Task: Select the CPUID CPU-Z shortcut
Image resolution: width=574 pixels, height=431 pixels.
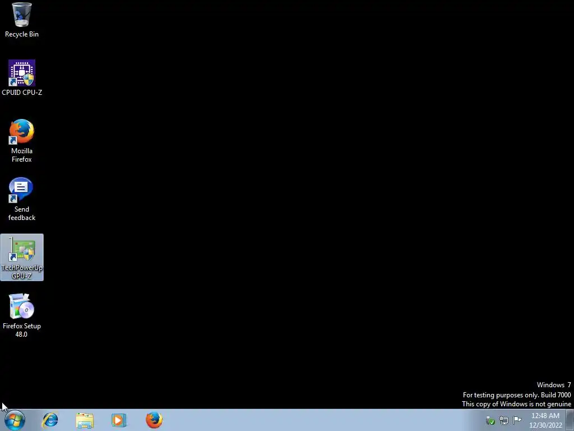Action: click(22, 77)
